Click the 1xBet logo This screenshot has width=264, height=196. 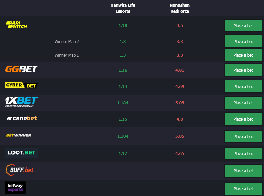22,102
